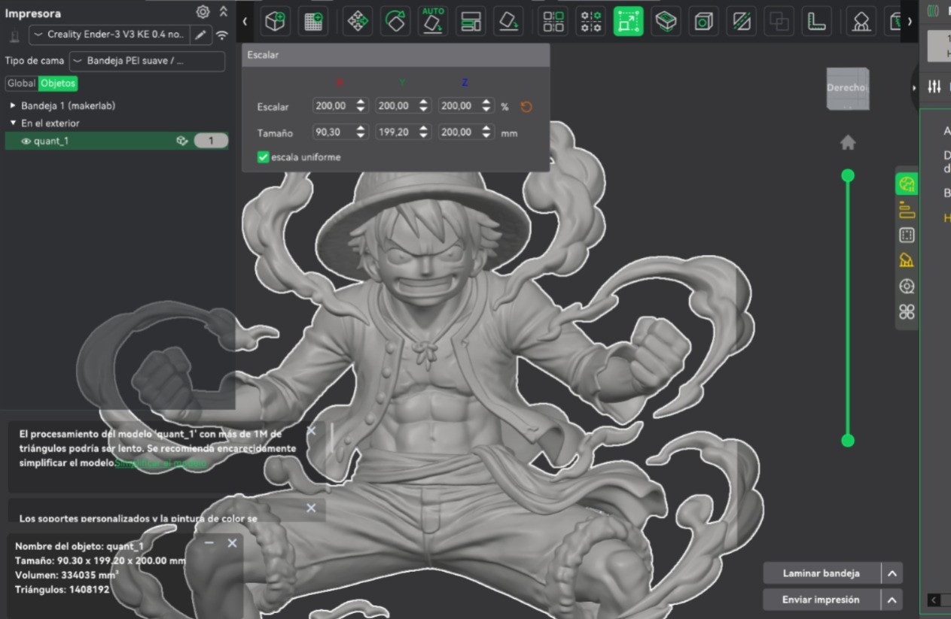Click the top handle of the green vertical slider

[x=848, y=175]
